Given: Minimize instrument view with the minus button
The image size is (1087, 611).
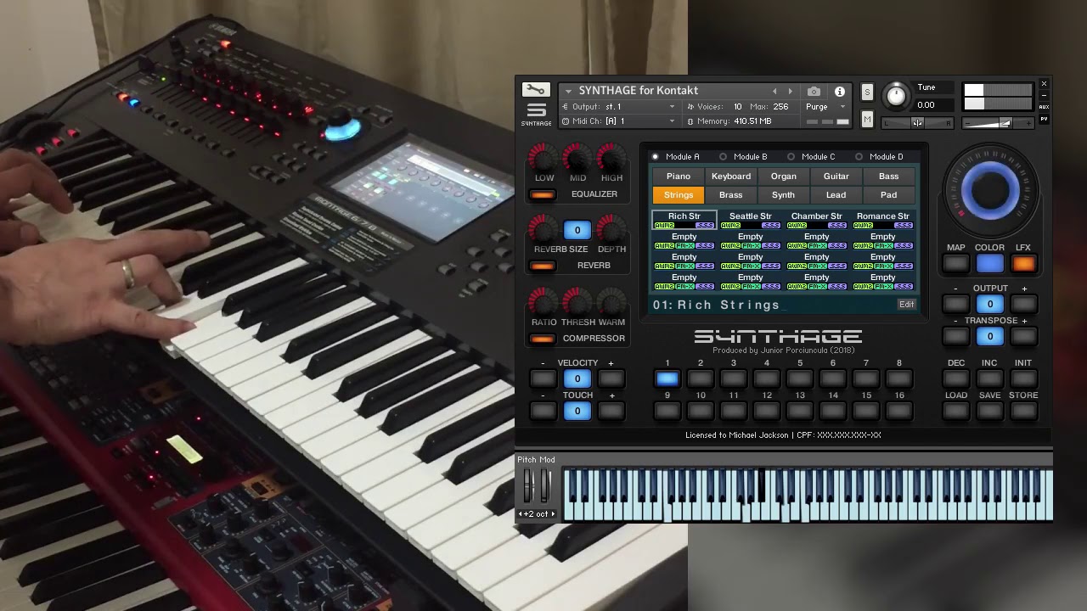Looking at the screenshot, I should (1044, 95).
